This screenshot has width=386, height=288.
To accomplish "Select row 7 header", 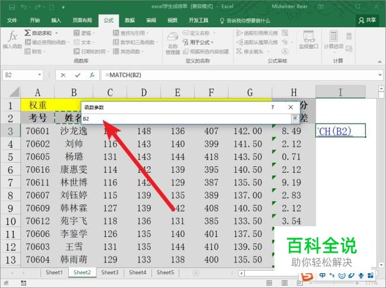I will (x=10, y=183).
